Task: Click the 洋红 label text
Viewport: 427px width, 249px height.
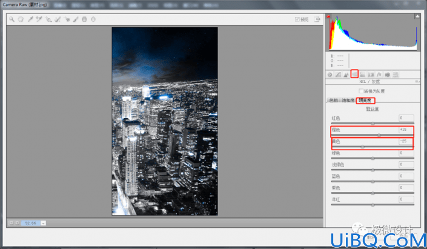Action: 336,199
